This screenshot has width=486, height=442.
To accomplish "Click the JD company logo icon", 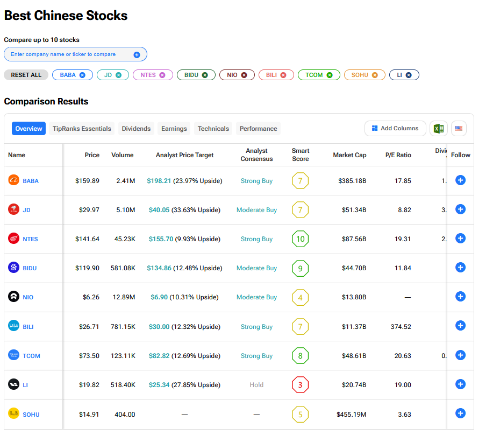I will (x=13, y=209).
